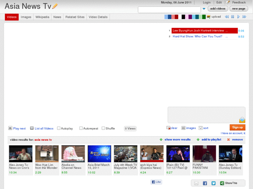Click the images grid icon

point(183,128)
